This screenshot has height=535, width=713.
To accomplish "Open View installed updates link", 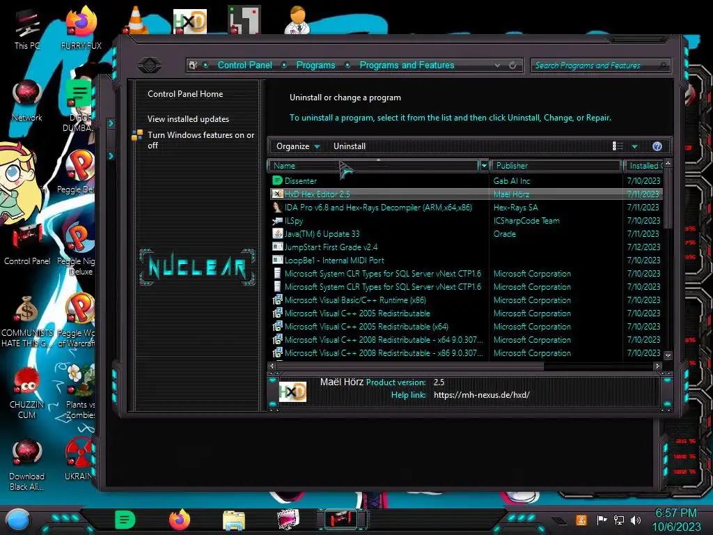I will tap(188, 118).
